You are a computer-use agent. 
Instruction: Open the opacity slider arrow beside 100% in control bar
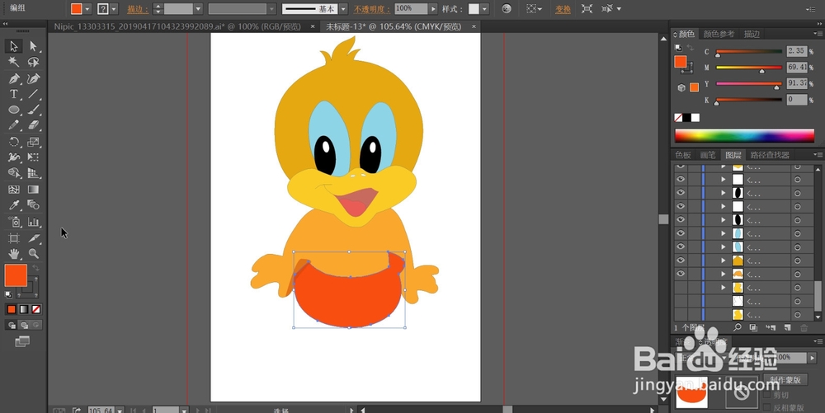[433, 9]
